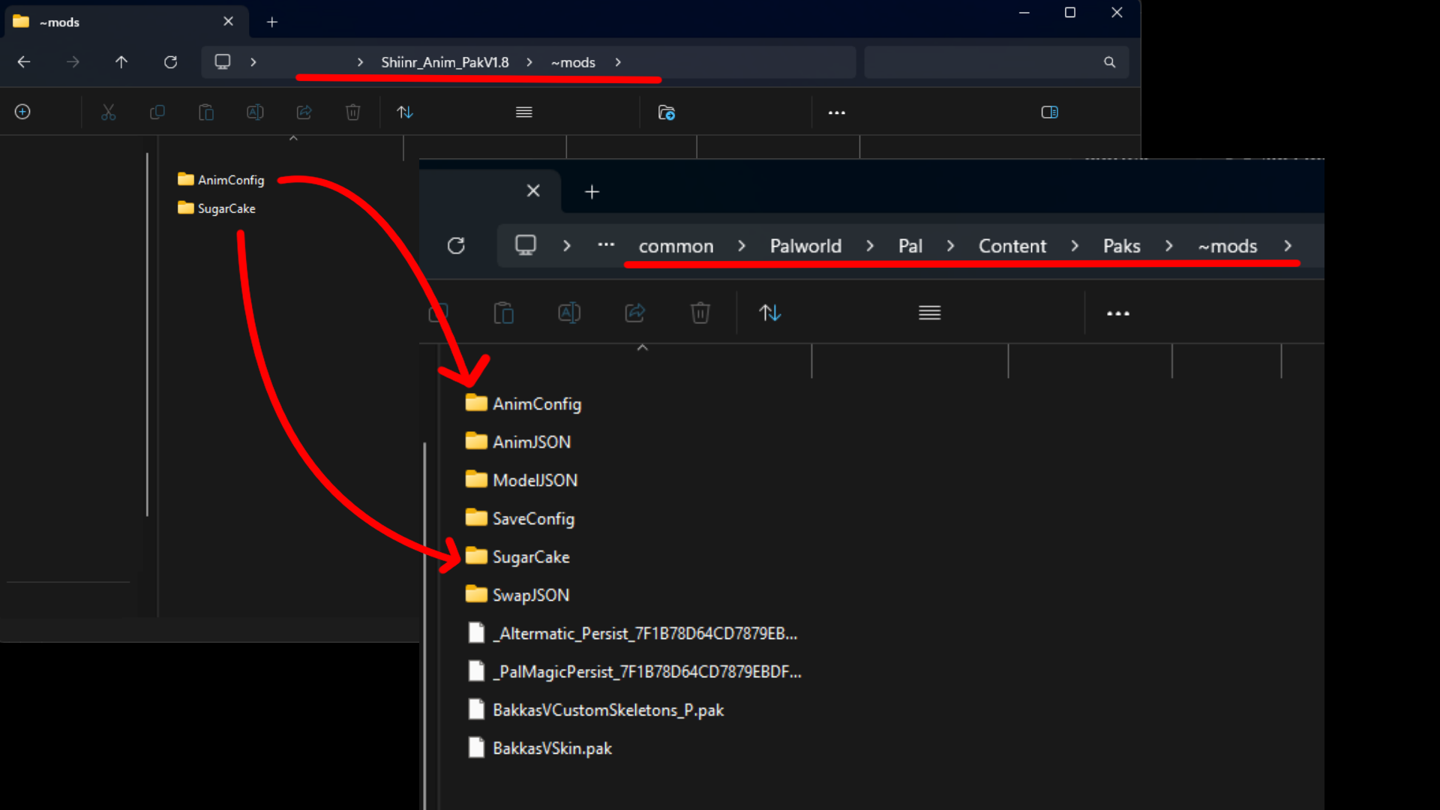Click common breadcrumb in front window
This screenshot has width=1440, height=810.
click(x=676, y=246)
